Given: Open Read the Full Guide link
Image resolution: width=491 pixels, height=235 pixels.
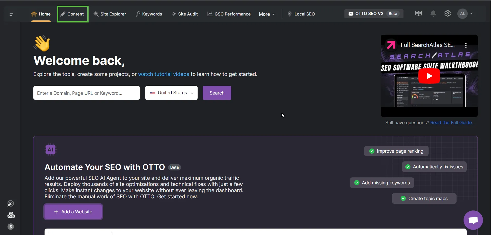Looking at the screenshot, I should (452, 123).
